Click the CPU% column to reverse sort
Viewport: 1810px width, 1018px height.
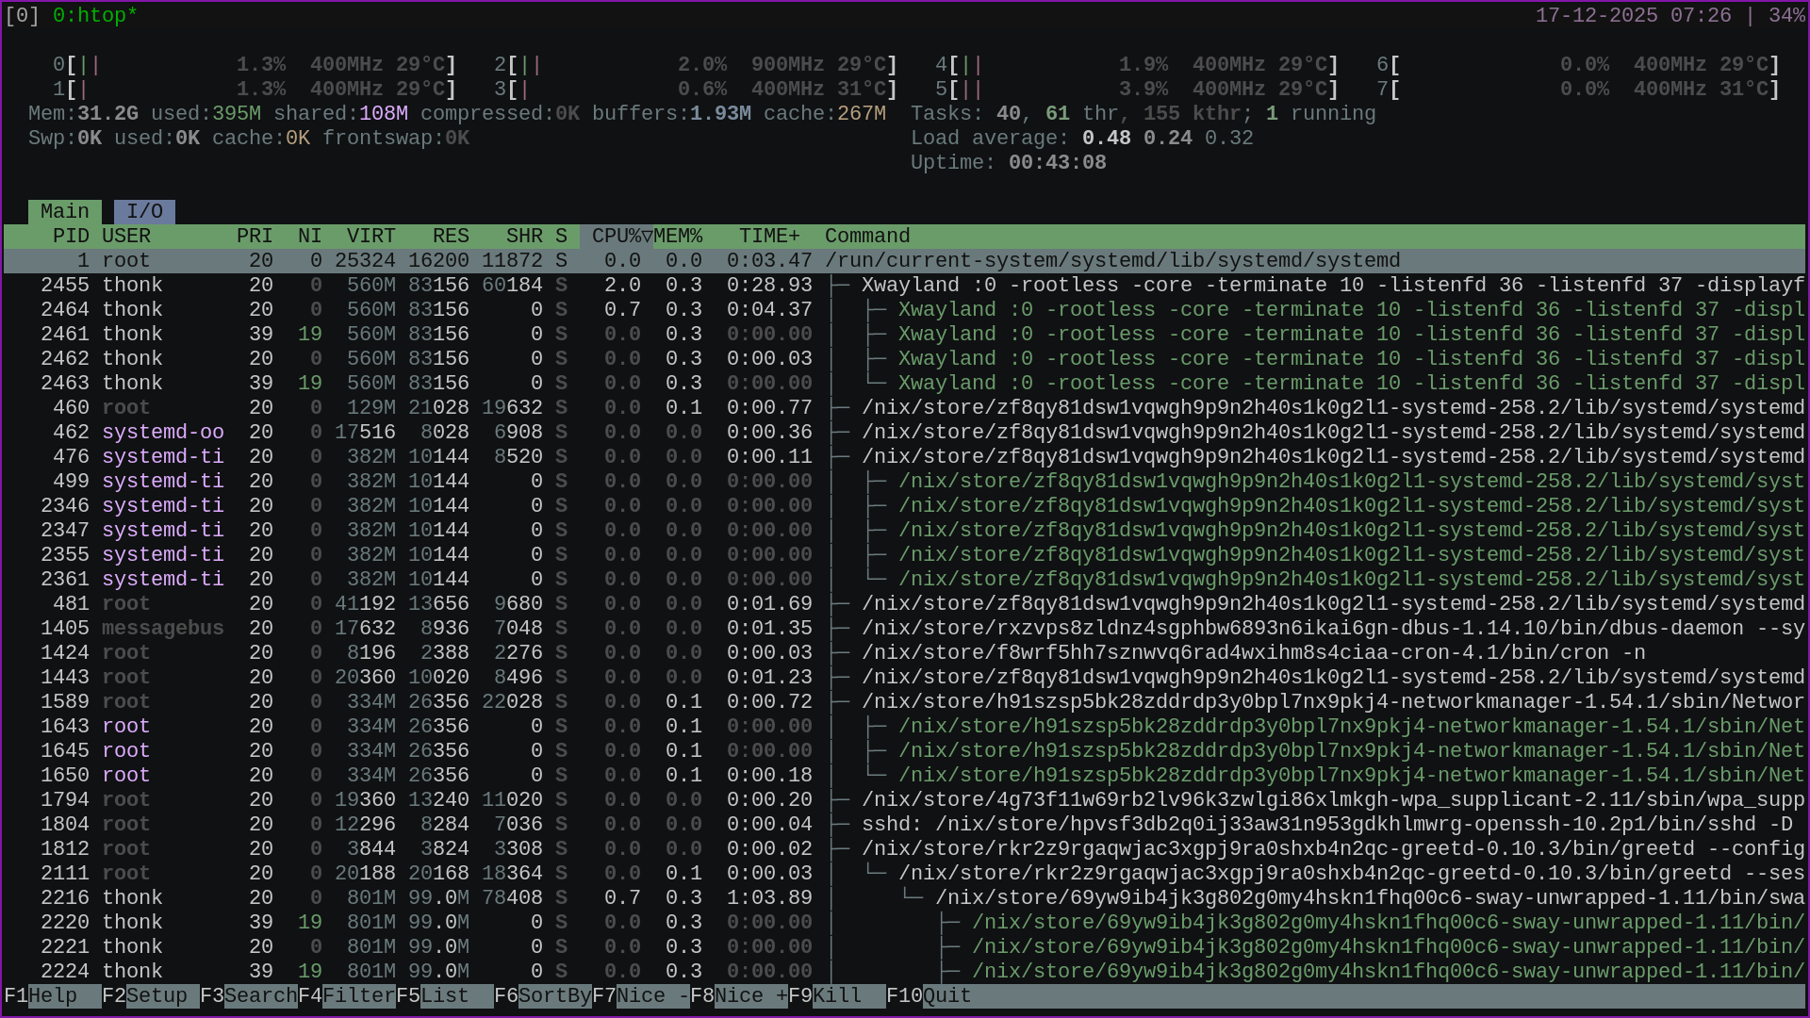(617, 236)
